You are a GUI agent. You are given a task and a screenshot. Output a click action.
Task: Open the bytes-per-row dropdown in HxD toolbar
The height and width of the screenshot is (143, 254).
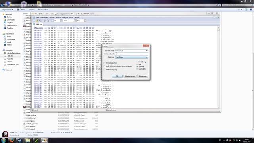[x=61, y=21]
